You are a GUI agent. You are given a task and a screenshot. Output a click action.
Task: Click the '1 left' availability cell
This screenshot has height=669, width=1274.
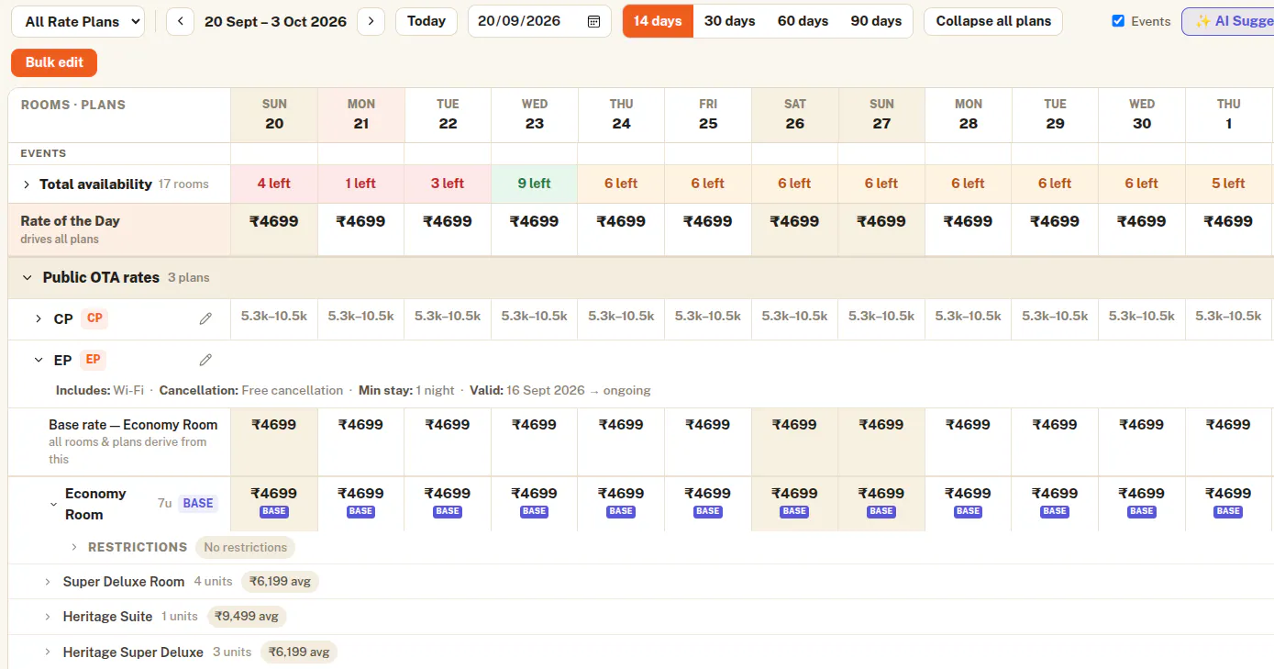361,184
